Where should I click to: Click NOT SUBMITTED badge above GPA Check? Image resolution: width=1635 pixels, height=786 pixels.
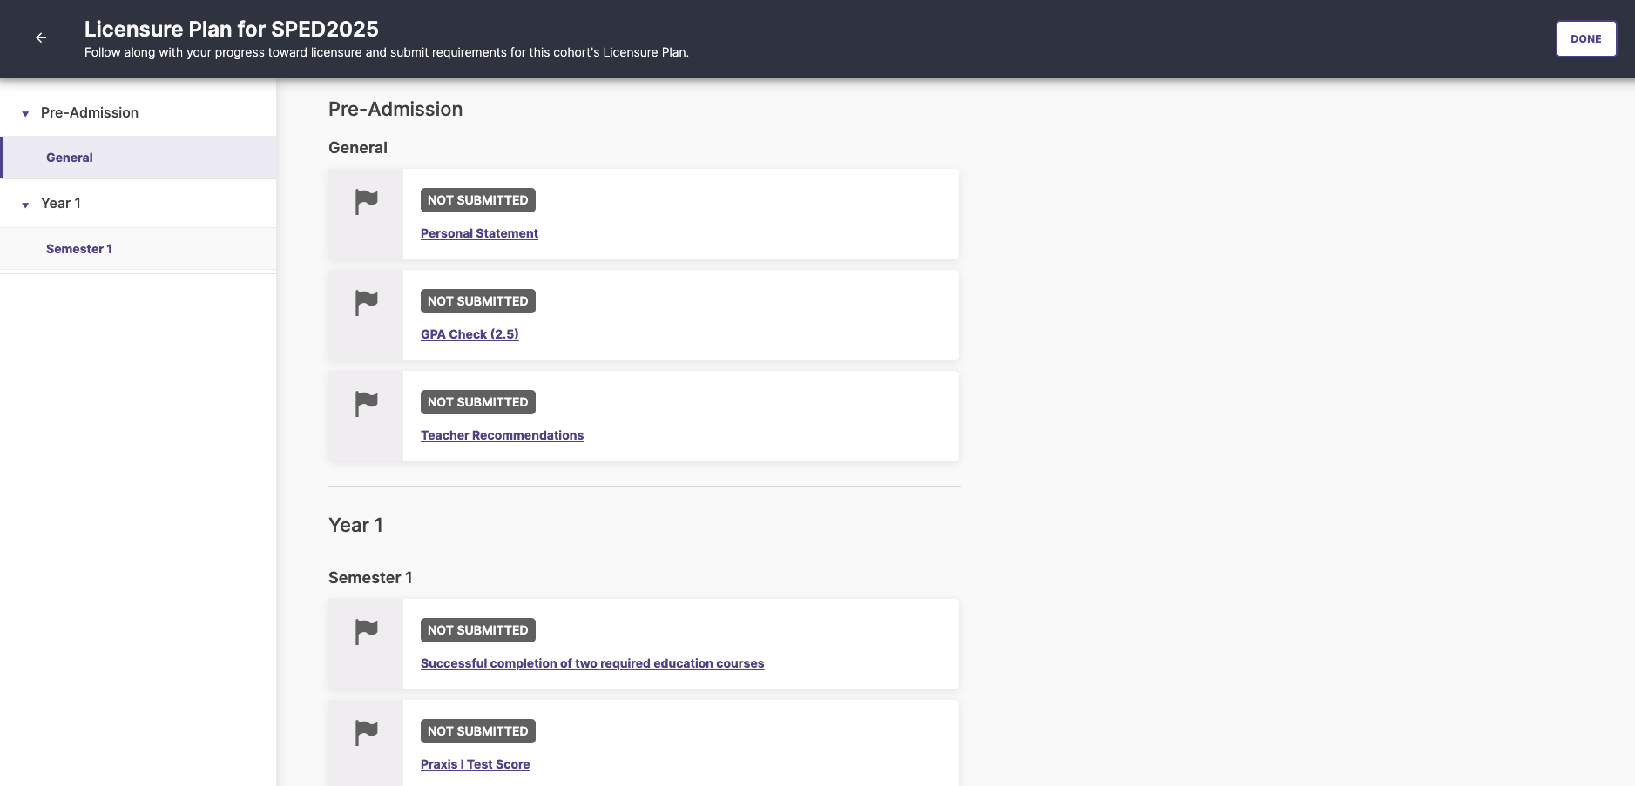(x=478, y=301)
